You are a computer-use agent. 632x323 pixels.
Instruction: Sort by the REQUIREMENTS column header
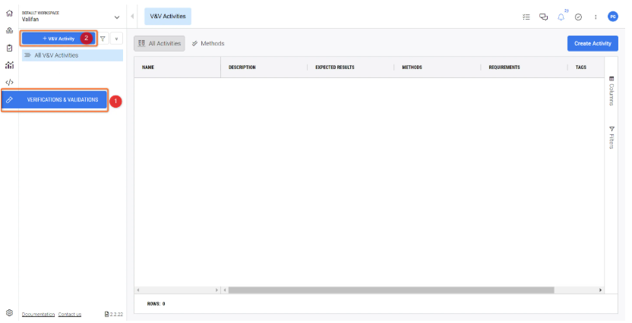click(504, 67)
